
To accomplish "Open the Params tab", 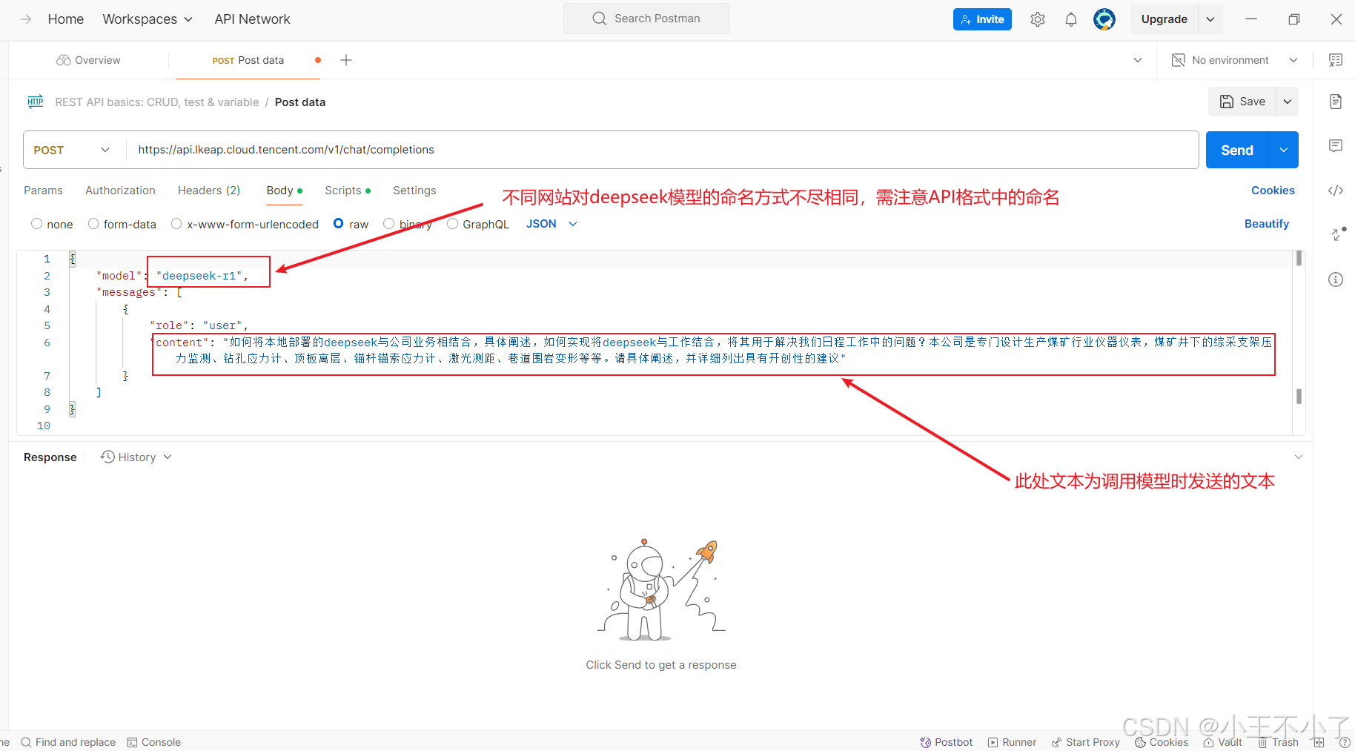I will (x=43, y=191).
